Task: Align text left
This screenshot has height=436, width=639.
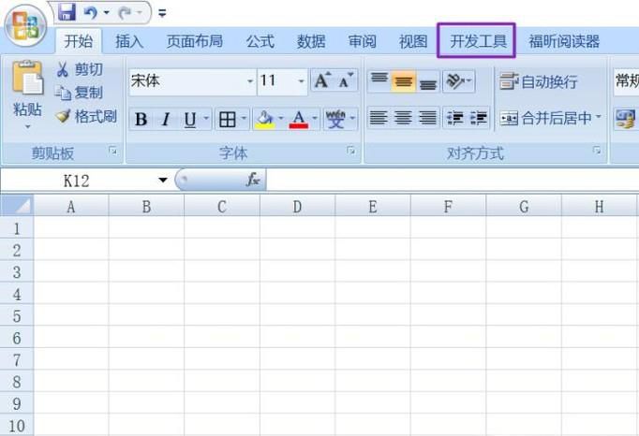Action: 379,118
